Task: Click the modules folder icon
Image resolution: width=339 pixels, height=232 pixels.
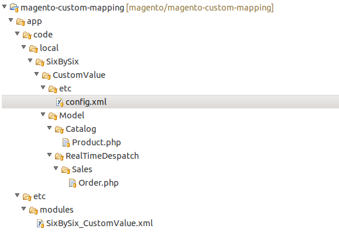Action: point(33,210)
